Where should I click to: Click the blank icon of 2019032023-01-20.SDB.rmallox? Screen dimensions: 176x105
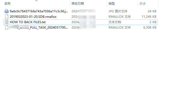(7, 17)
